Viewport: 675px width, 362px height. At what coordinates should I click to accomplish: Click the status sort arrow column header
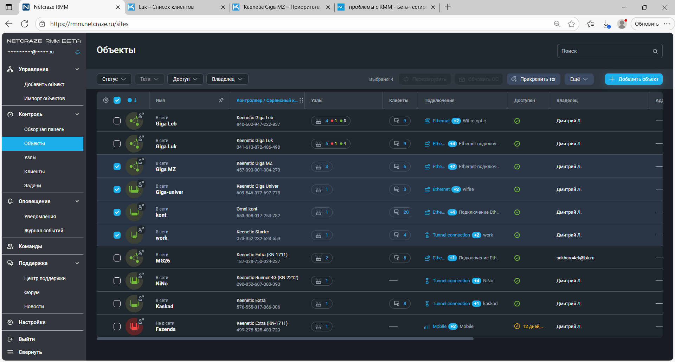133,100
